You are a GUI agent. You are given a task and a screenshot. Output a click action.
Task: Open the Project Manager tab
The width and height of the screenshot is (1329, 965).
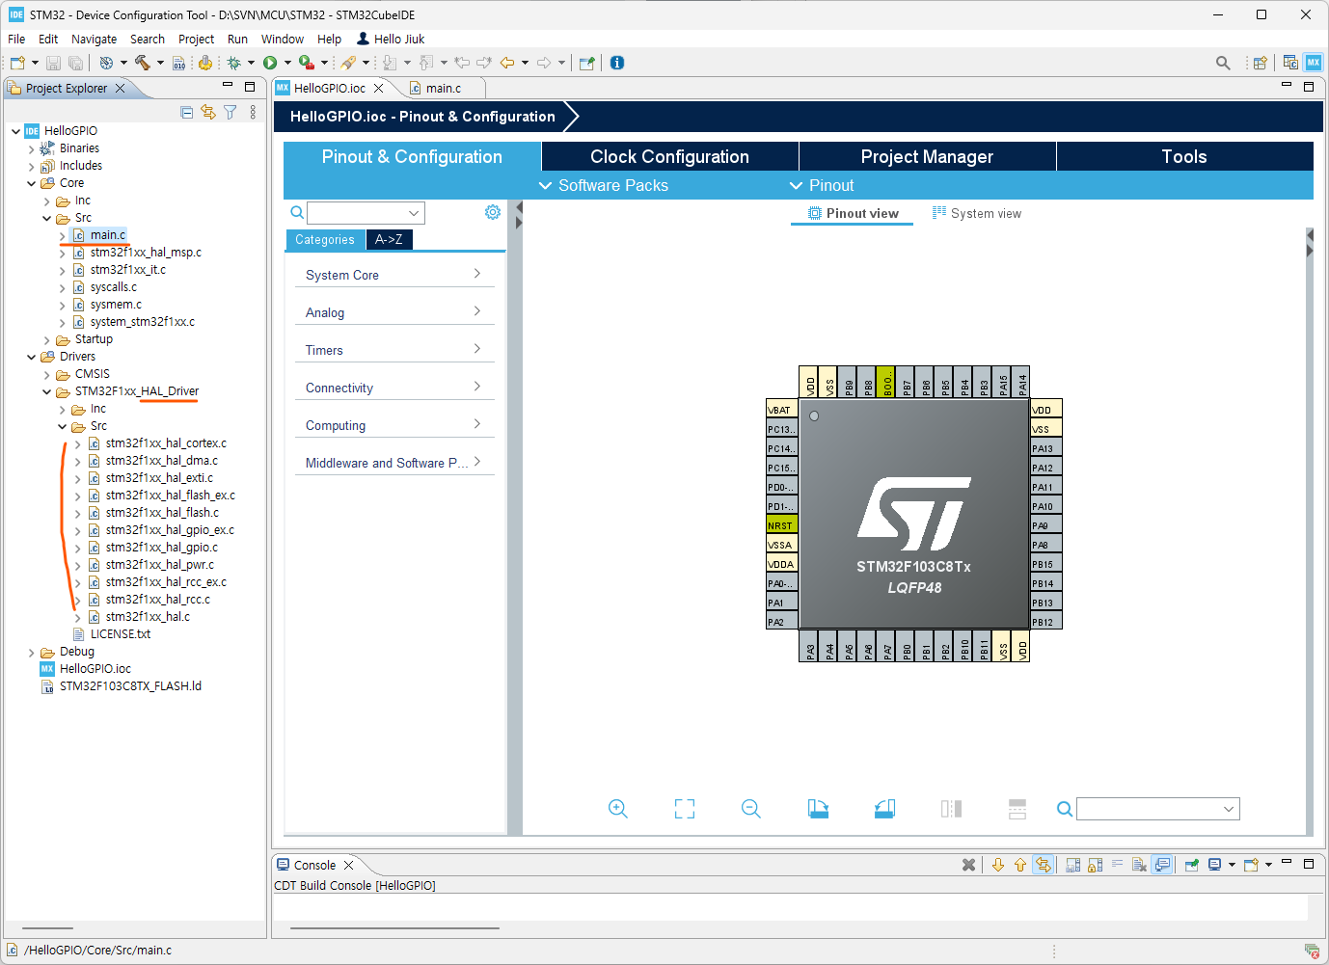[927, 156]
